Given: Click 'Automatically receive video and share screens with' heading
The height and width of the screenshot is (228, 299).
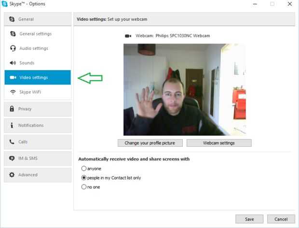Looking at the screenshot, I should (134, 159).
